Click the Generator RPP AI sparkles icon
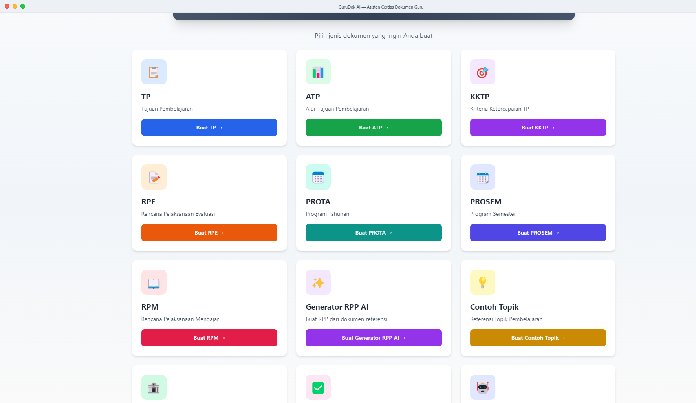Viewport: 696px width, 403px height. click(x=318, y=282)
